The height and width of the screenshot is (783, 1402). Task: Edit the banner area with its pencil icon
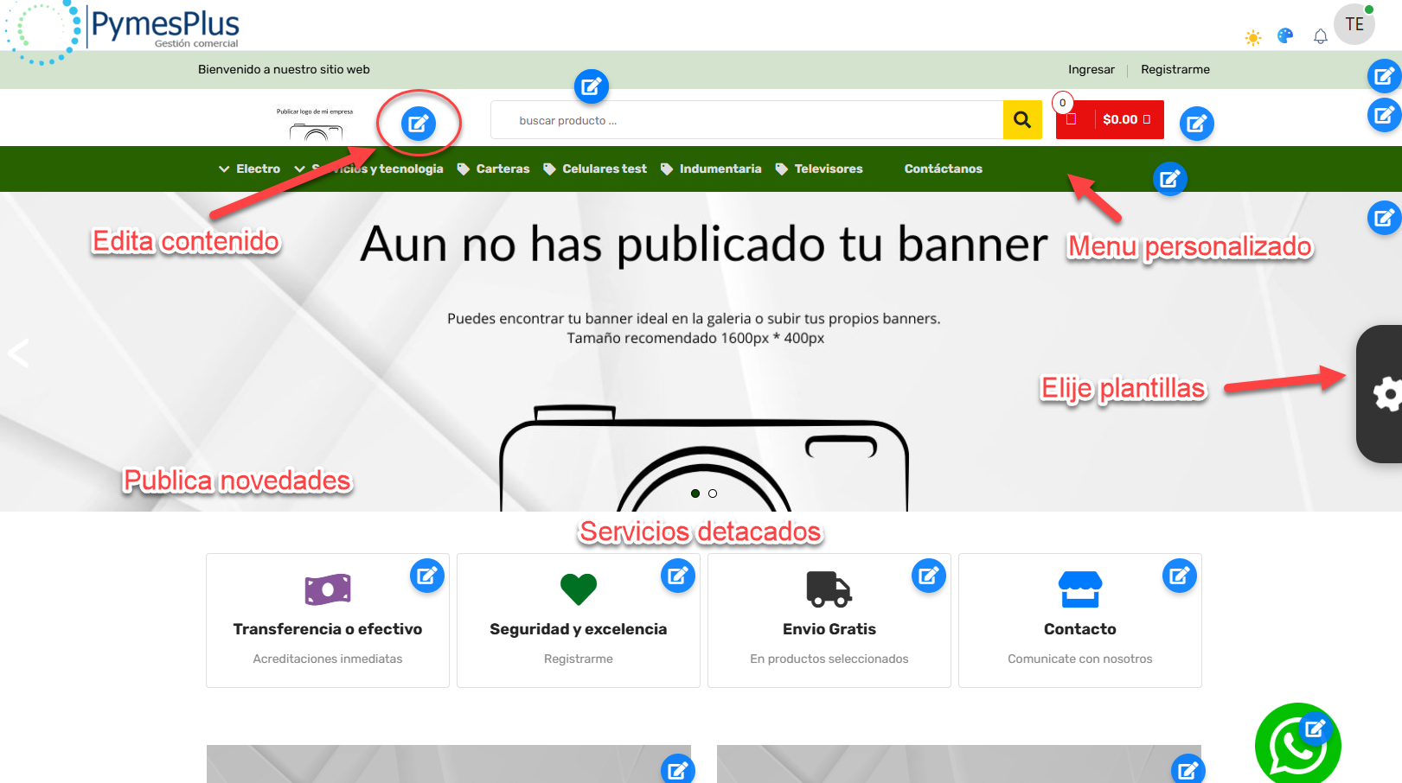[x=1384, y=218]
